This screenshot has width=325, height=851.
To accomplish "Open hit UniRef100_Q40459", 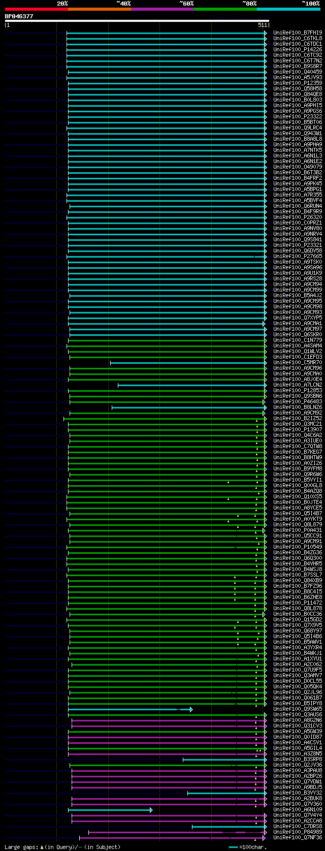I will [x=298, y=72].
